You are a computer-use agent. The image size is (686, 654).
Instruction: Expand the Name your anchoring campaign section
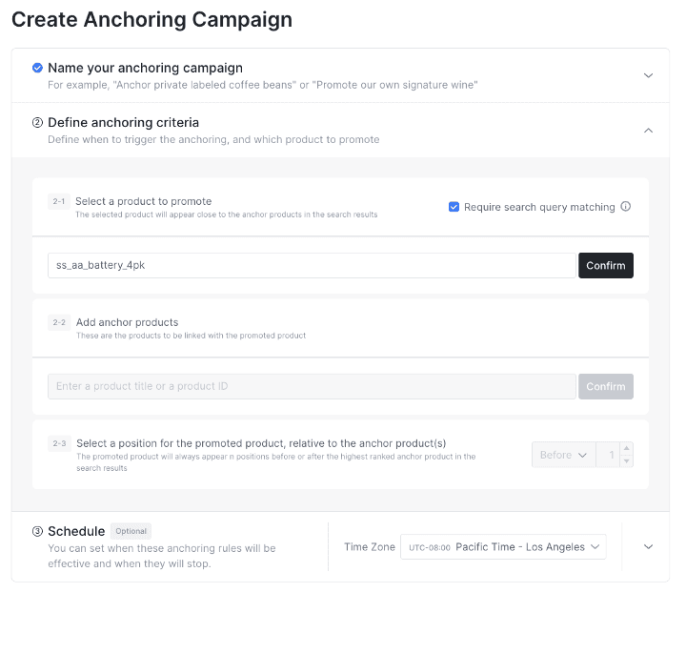tap(649, 75)
